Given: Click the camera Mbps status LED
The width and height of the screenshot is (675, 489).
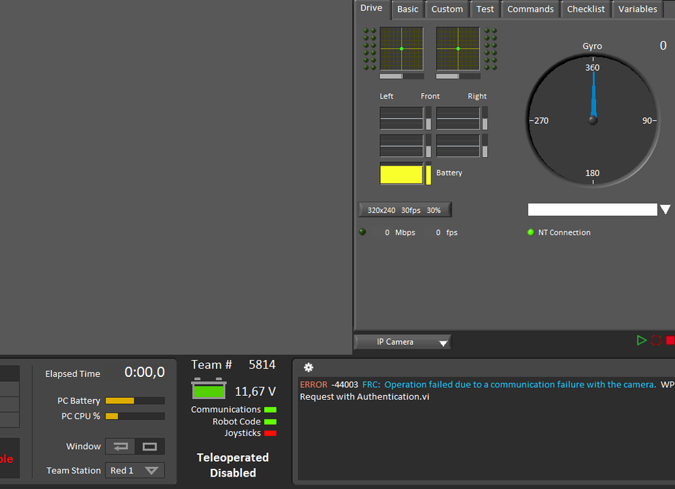Looking at the screenshot, I should click(363, 232).
